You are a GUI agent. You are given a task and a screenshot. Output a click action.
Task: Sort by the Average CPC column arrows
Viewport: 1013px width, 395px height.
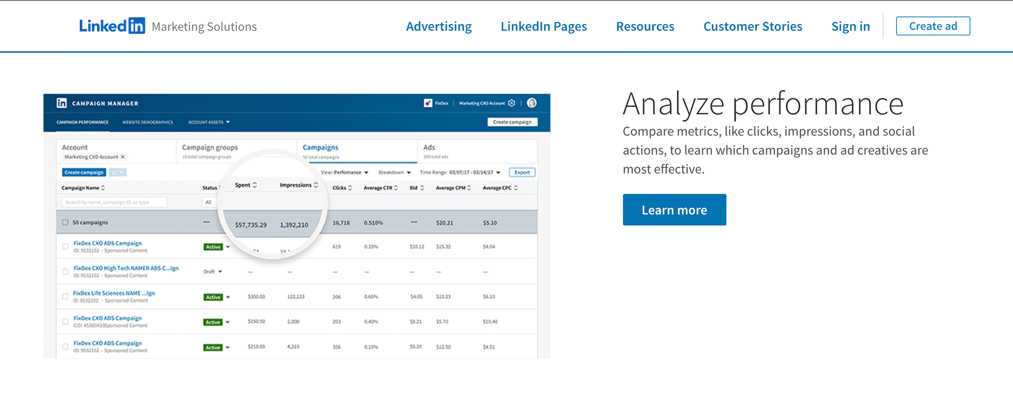tap(515, 188)
